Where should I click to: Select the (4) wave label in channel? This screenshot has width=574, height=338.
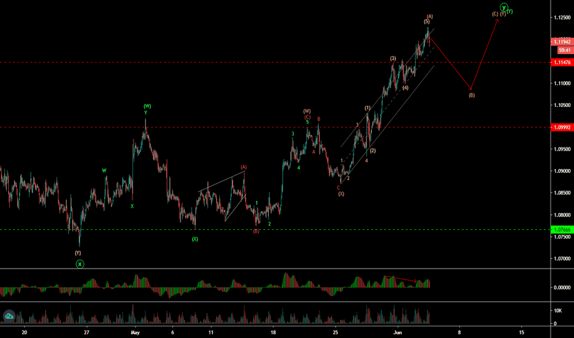pyautogui.click(x=405, y=88)
